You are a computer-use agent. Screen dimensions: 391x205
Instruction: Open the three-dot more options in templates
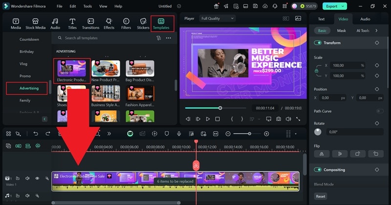tap(169, 38)
